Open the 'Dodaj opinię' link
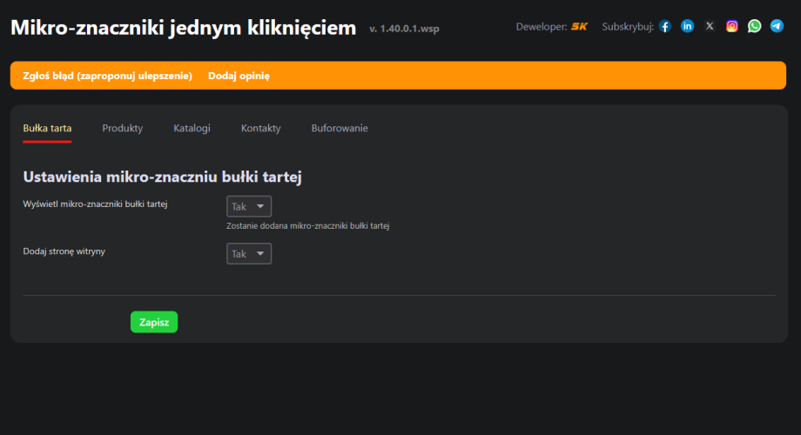Screen dimensions: 801x435 pyautogui.click(x=239, y=76)
